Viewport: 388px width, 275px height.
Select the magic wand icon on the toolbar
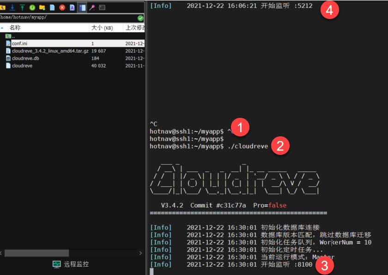pos(92,7)
